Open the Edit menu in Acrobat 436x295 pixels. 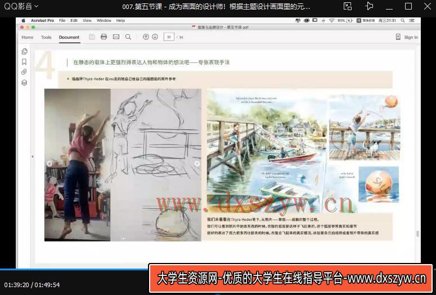(x=74, y=21)
